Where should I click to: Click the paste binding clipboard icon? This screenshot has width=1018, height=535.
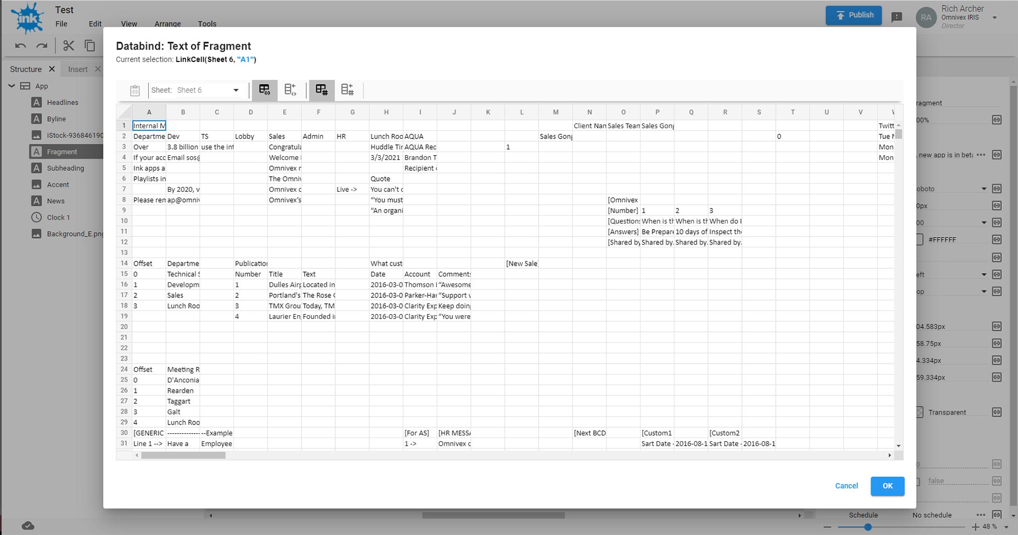(135, 91)
